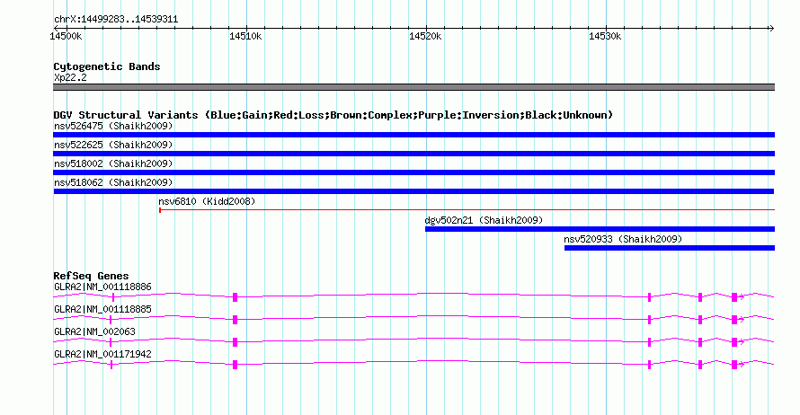This screenshot has height=415, width=800.
Task: Click the right arrow end of the ruler
Action: click(x=771, y=29)
